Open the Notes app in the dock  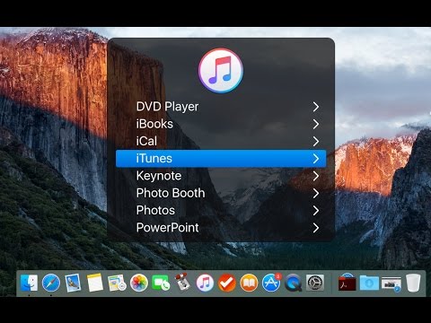95,283
